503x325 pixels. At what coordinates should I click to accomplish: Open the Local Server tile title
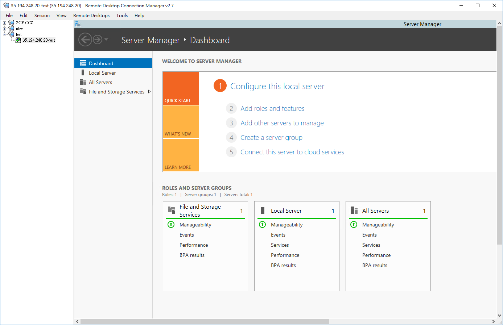286,211
